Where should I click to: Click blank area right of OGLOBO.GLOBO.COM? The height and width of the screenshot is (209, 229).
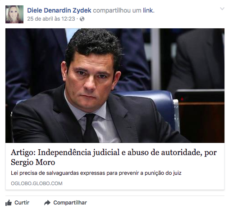[143, 183]
